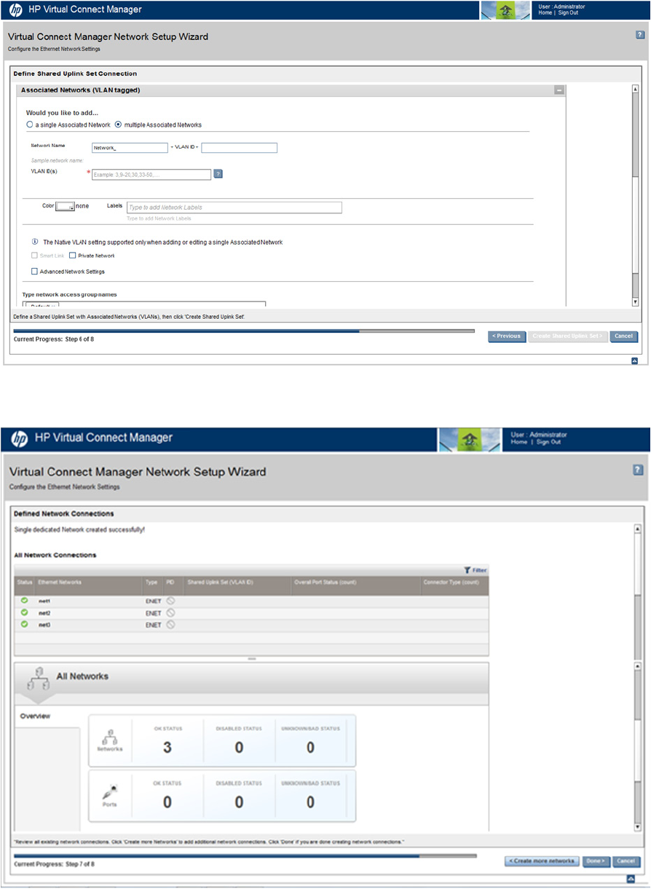Click the Done button in Step 7 wizard
Image resolution: width=651 pixels, height=889 pixels.
(x=596, y=861)
